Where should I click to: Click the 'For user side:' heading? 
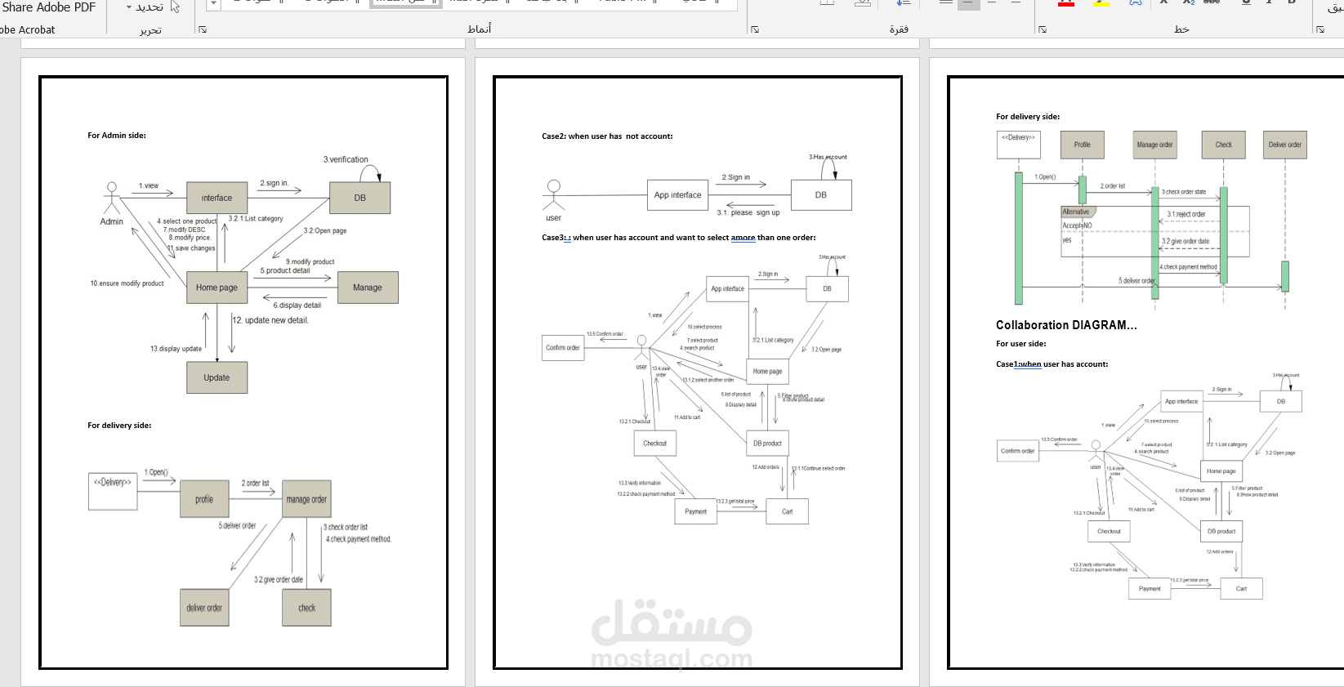tap(1020, 344)
